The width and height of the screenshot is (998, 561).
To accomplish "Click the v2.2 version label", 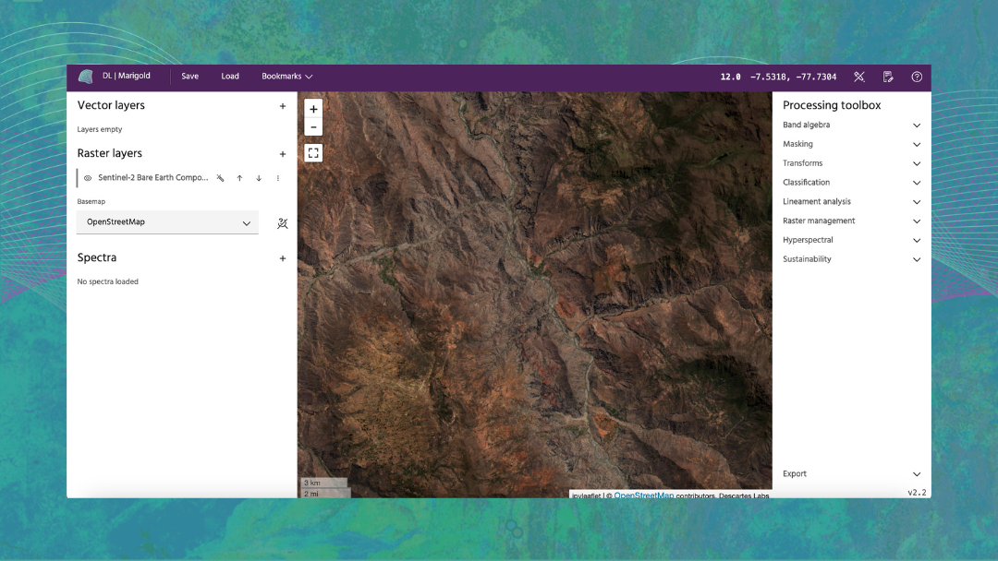I will 918,493.
